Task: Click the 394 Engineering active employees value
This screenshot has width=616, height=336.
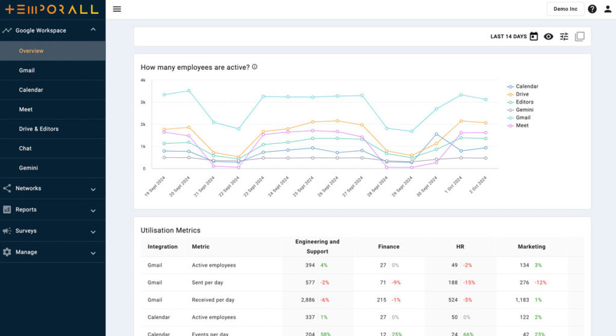Action: 310,265
